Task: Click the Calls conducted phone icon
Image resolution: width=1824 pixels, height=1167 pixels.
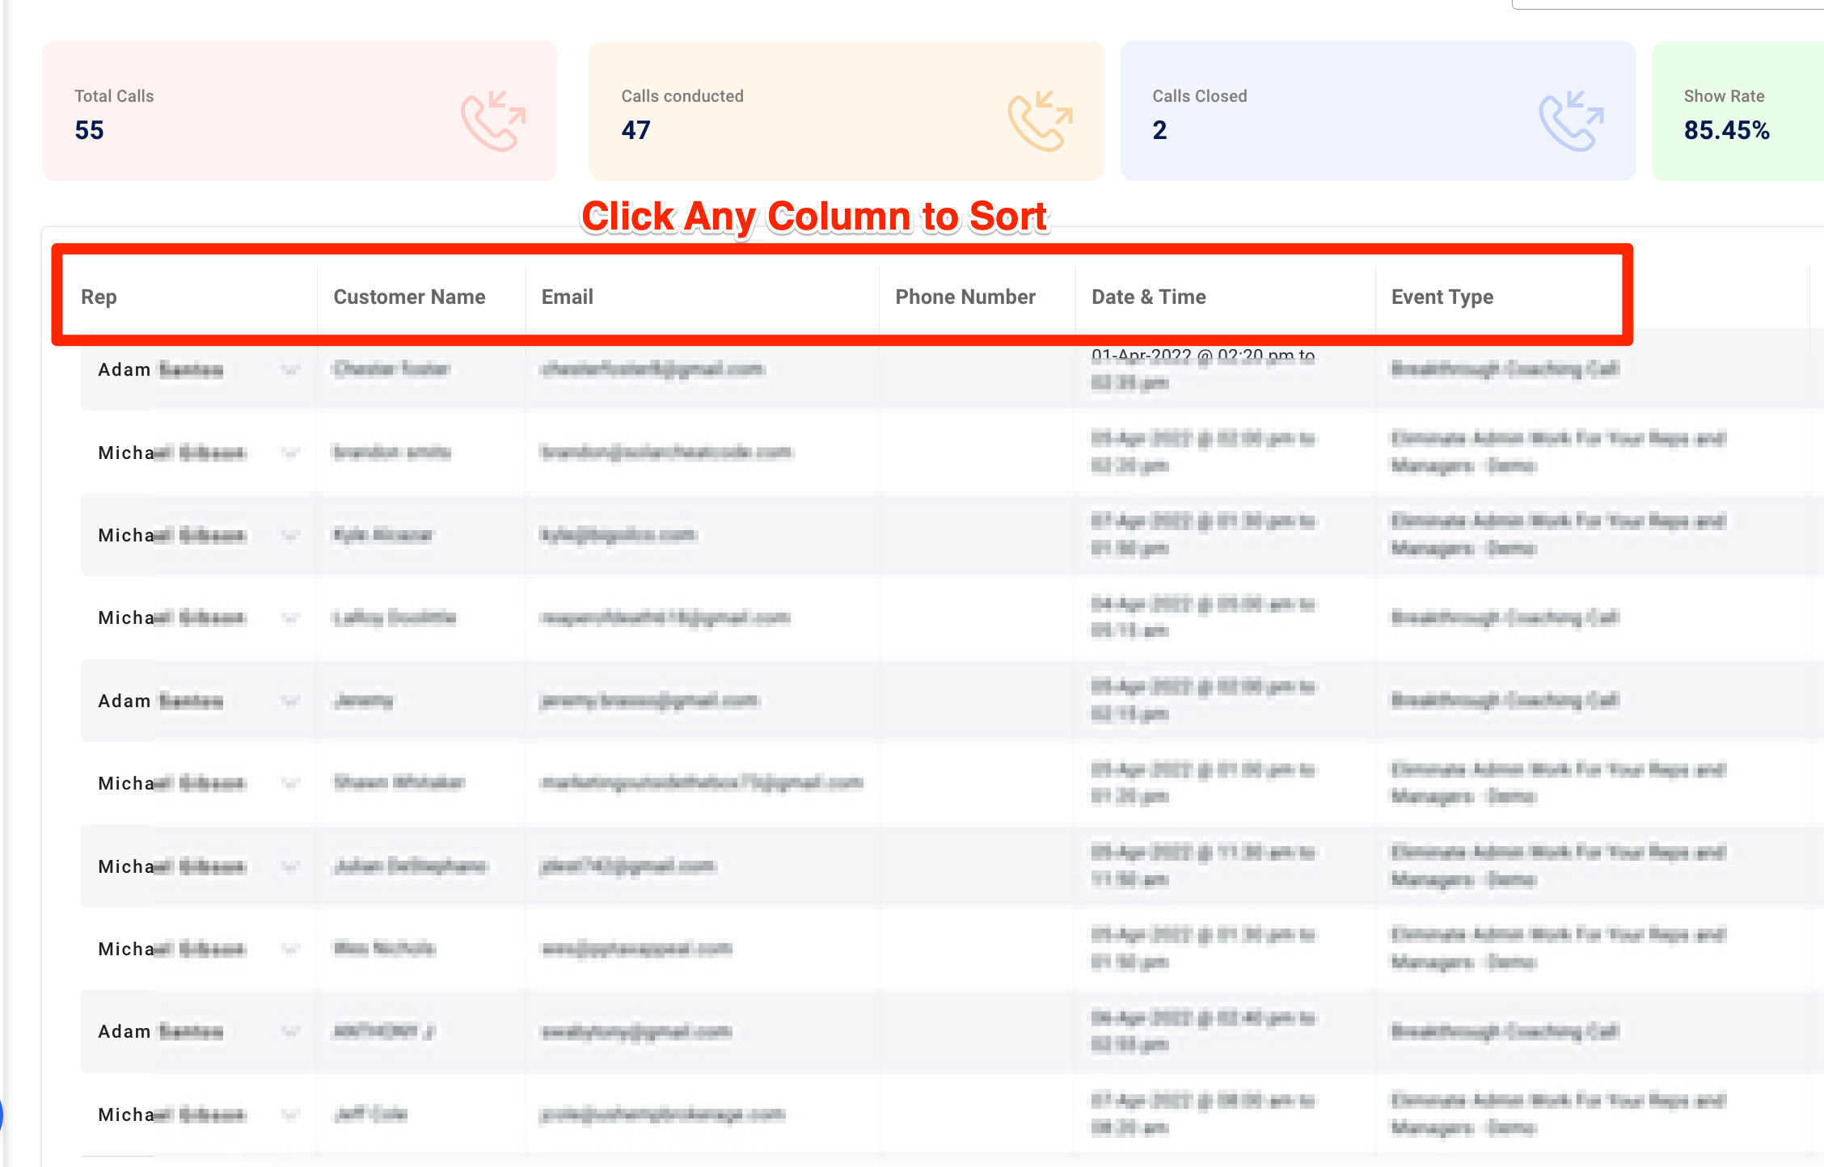Action: point(1040,120)
